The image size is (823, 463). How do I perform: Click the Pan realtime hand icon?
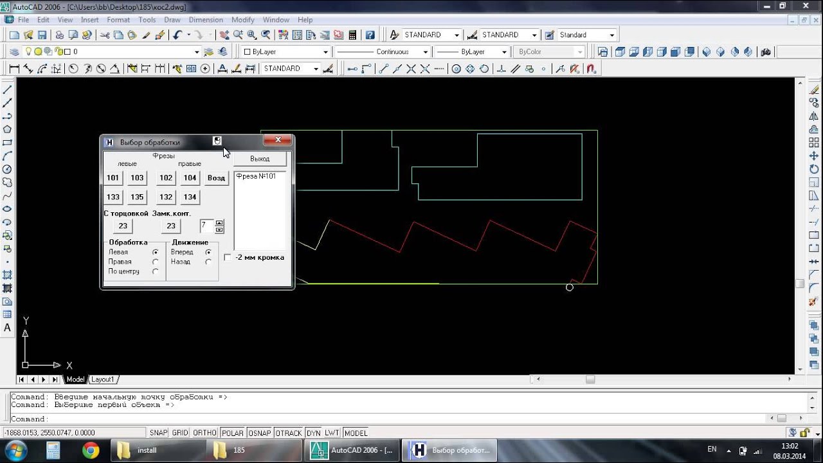(224, 35)
